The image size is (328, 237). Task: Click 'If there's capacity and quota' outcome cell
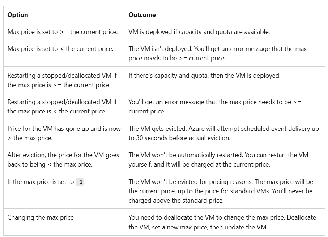[x=204, y=76]
